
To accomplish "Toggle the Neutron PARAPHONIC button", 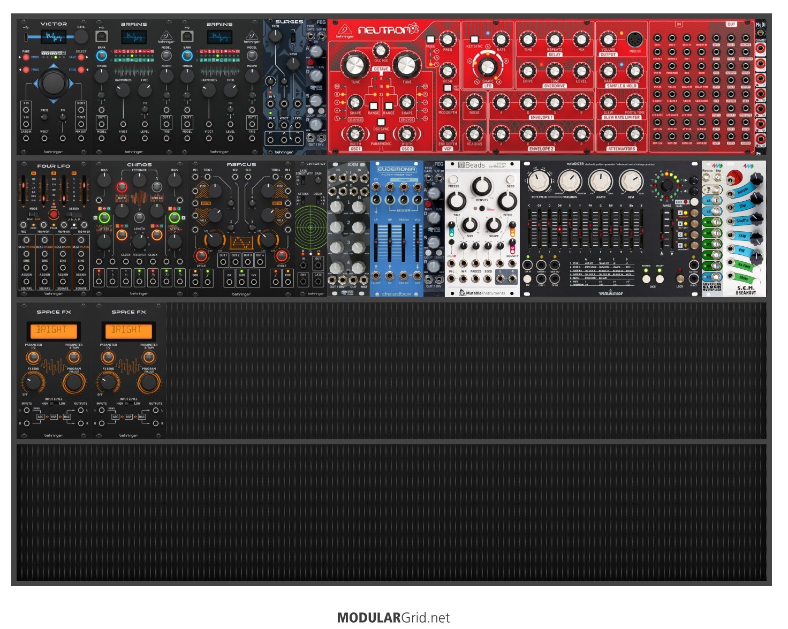I will (x=381, y=137).
